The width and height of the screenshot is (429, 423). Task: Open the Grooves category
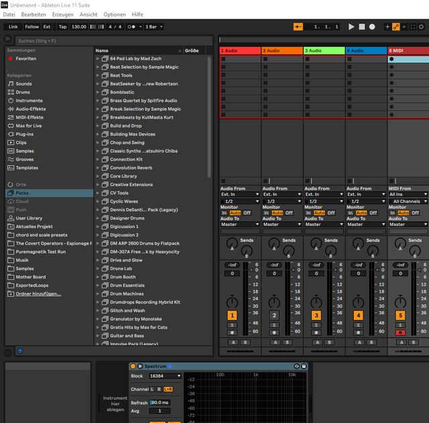(x=24, y=159)
